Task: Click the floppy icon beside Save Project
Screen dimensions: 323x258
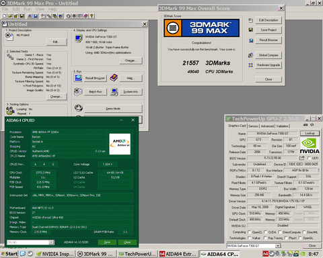Action: pos(250,30)
